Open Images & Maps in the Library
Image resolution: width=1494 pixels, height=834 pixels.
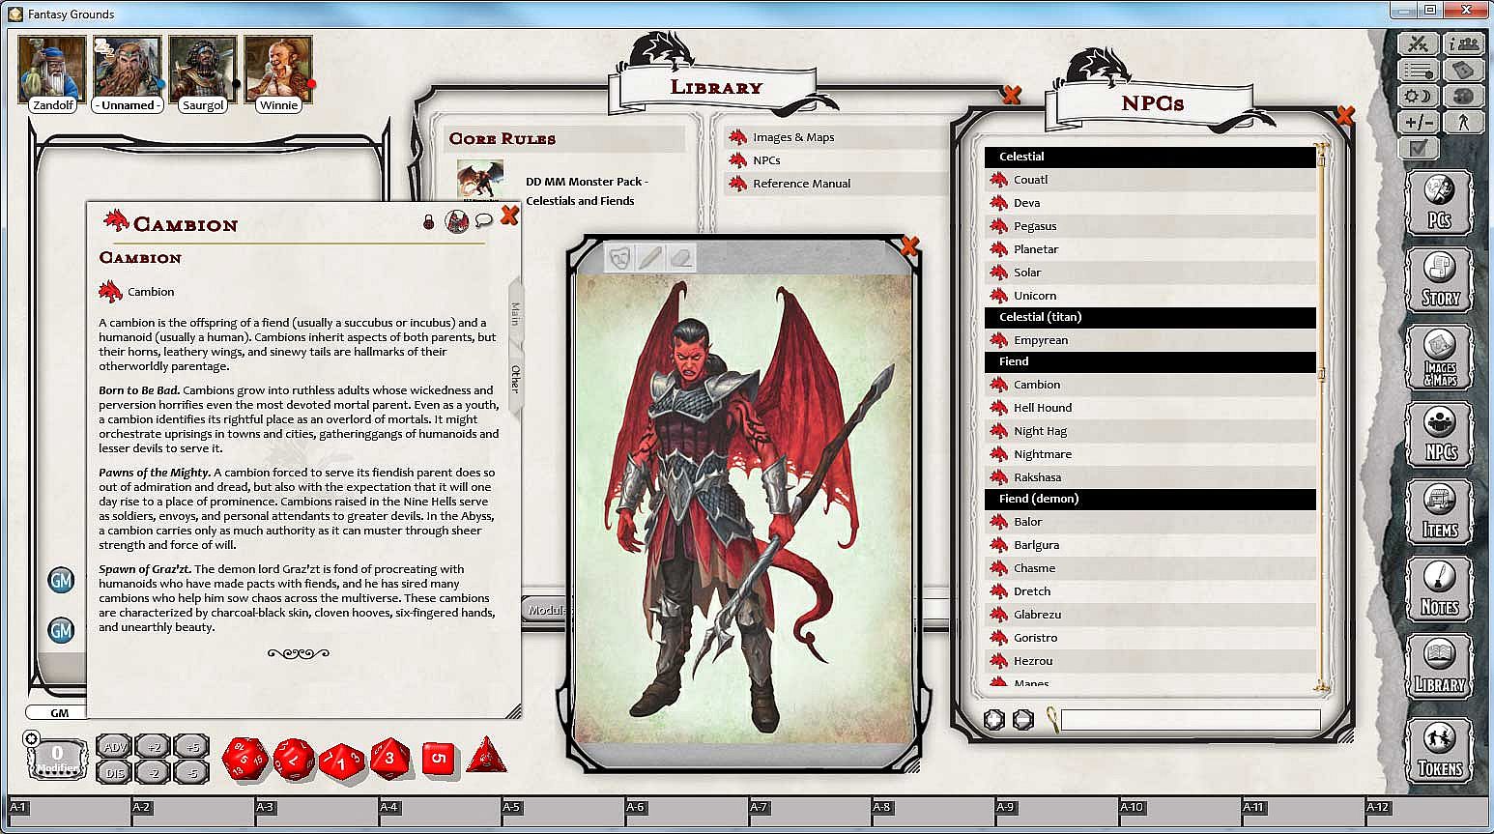click(793, 137)
